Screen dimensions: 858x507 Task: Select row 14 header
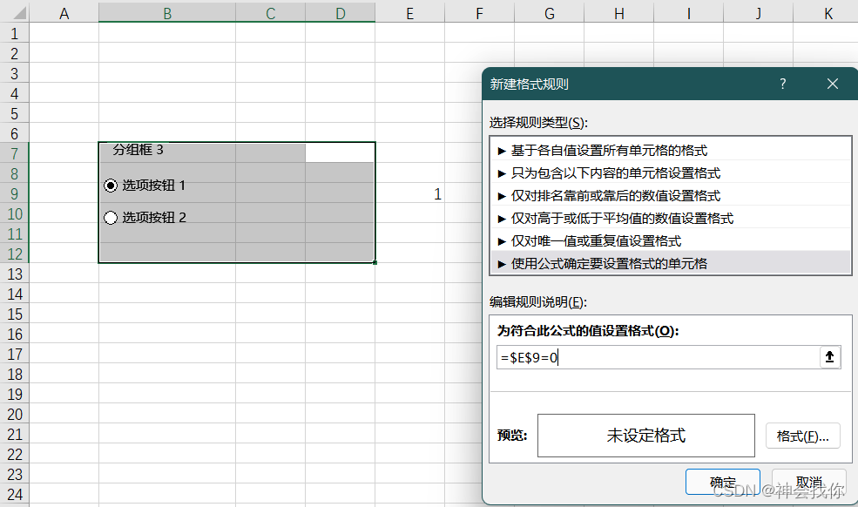click(14, 294)
